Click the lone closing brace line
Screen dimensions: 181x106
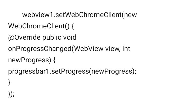pos(9,83)
